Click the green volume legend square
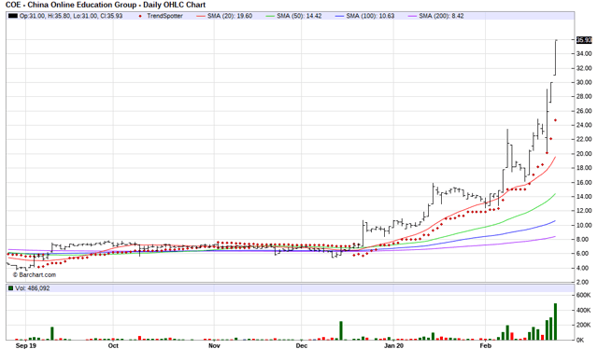Image resolution: width=598 pixels, height=363 pixels. point(10,288)
